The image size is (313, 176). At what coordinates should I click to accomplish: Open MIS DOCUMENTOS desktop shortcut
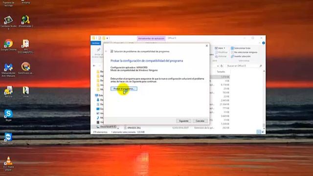pyautogui.click(x=26, y=46)
